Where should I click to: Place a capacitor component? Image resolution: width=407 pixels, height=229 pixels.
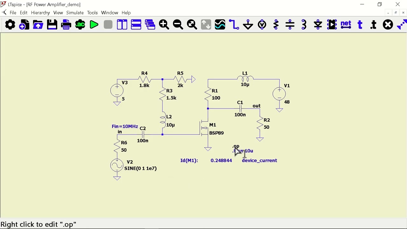coord(290,24)
